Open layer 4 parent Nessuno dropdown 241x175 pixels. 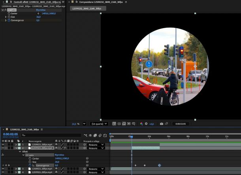[96, 172]
